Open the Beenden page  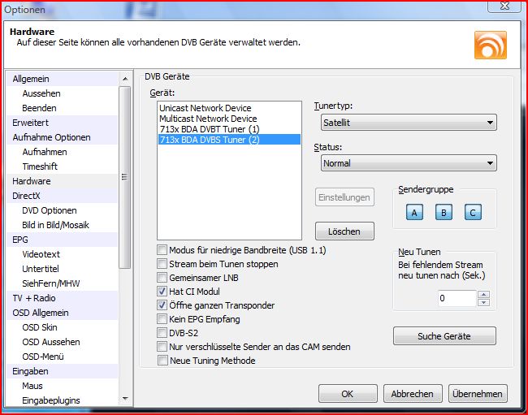pyautogui.click(x=62, y=108)
